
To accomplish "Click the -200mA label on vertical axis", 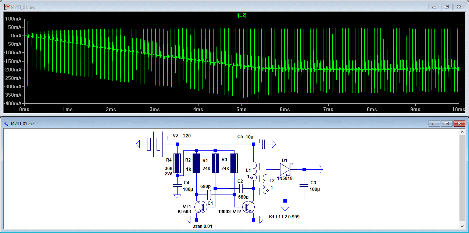I will [x=12, y=70].
